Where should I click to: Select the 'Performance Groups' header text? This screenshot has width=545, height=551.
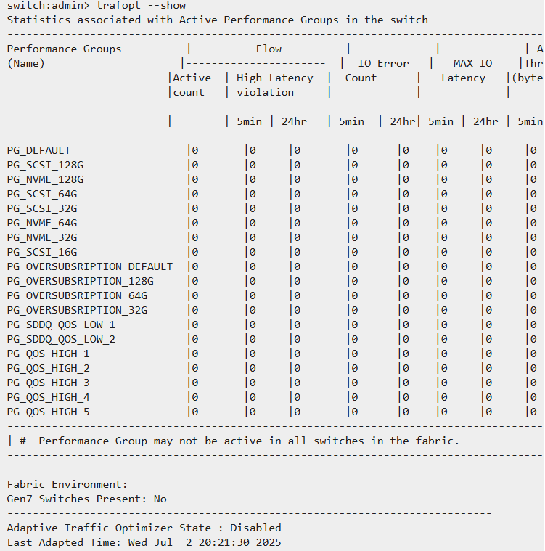point(65,49)
